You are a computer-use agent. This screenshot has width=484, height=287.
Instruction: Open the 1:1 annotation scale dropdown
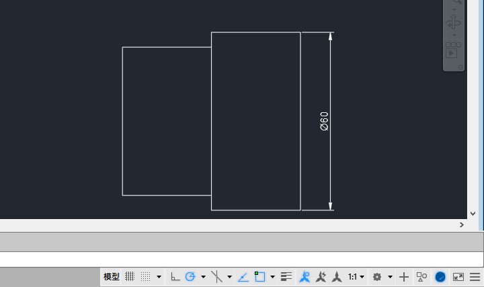pos(356,277)
